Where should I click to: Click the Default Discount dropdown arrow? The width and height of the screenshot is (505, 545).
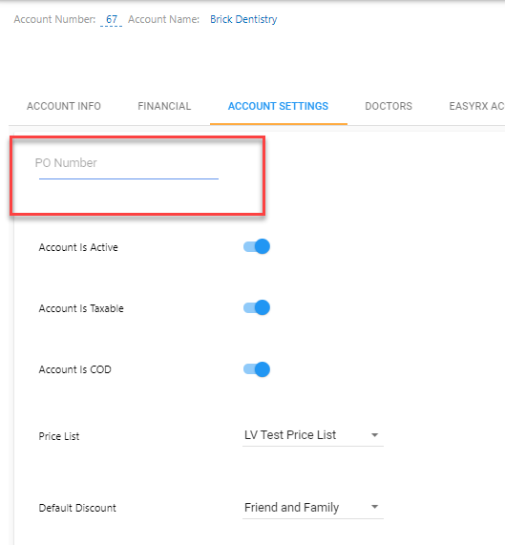(374, 507)
